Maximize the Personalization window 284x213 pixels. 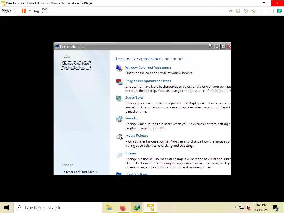223,47
